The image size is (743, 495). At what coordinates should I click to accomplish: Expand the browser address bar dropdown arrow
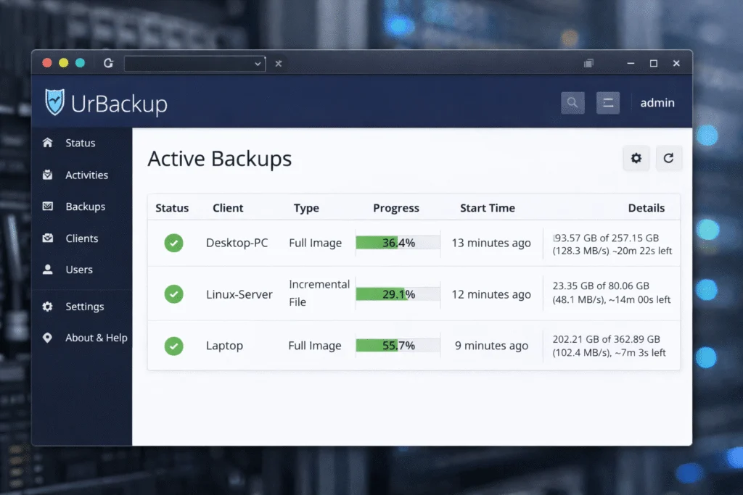258,63
